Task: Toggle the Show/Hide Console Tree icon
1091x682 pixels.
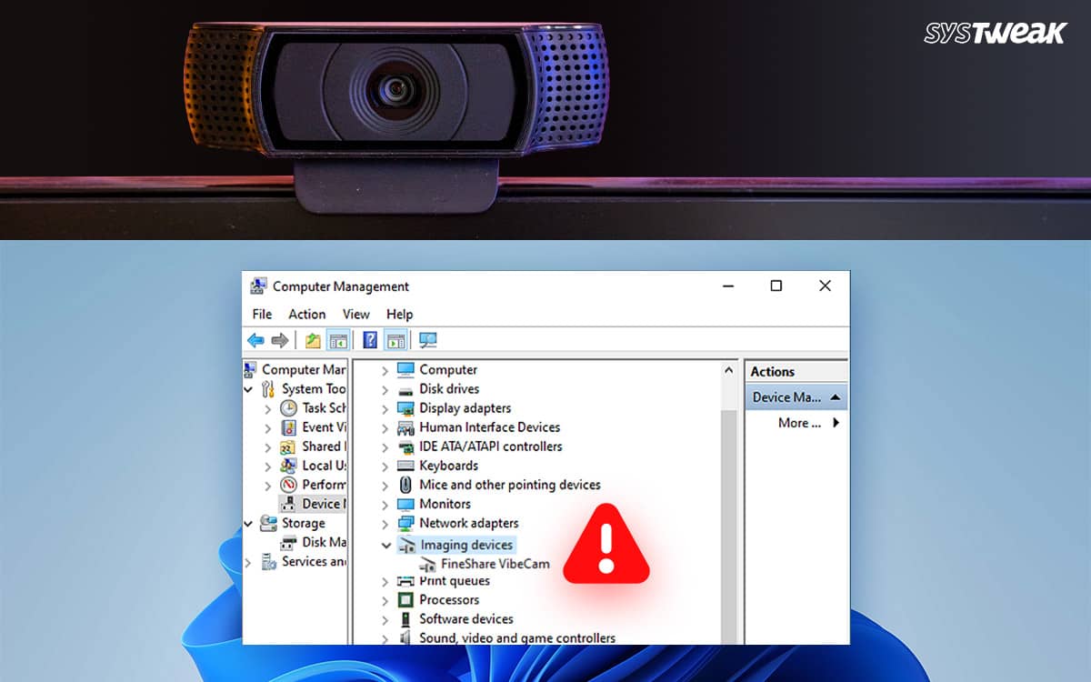Action: 338,340
